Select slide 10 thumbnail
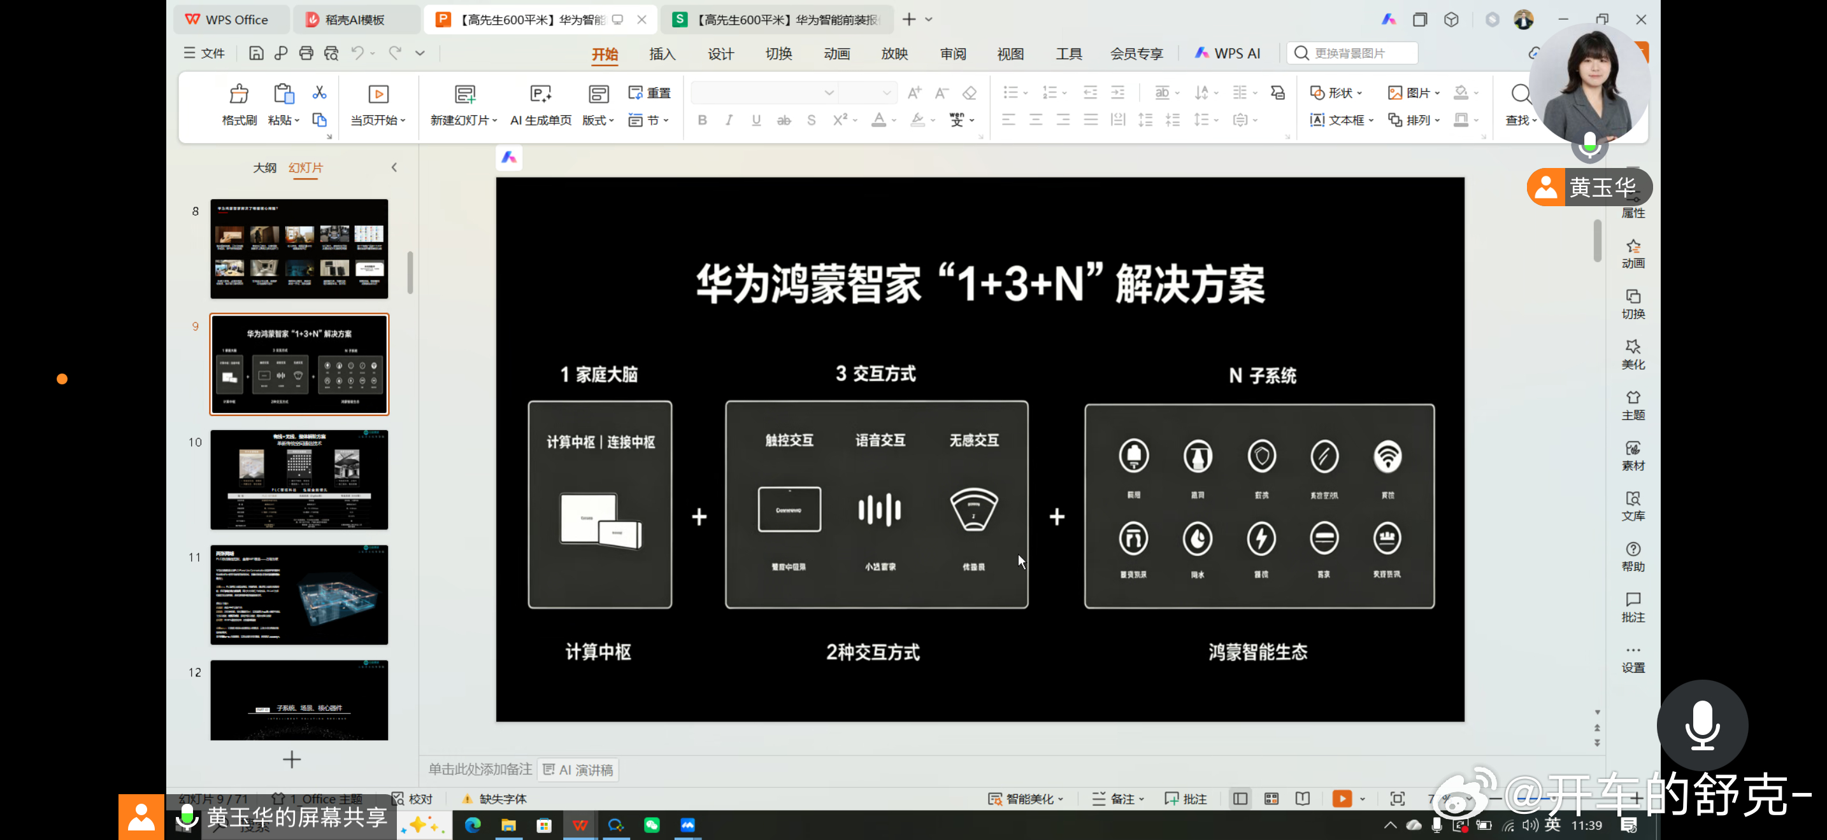This screenshot has height=840, width=1827. [299, 479]
